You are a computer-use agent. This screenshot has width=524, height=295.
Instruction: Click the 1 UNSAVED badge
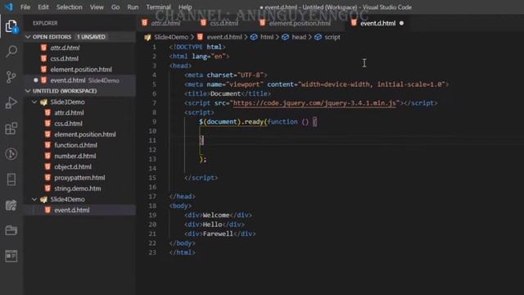pos(91,37)
